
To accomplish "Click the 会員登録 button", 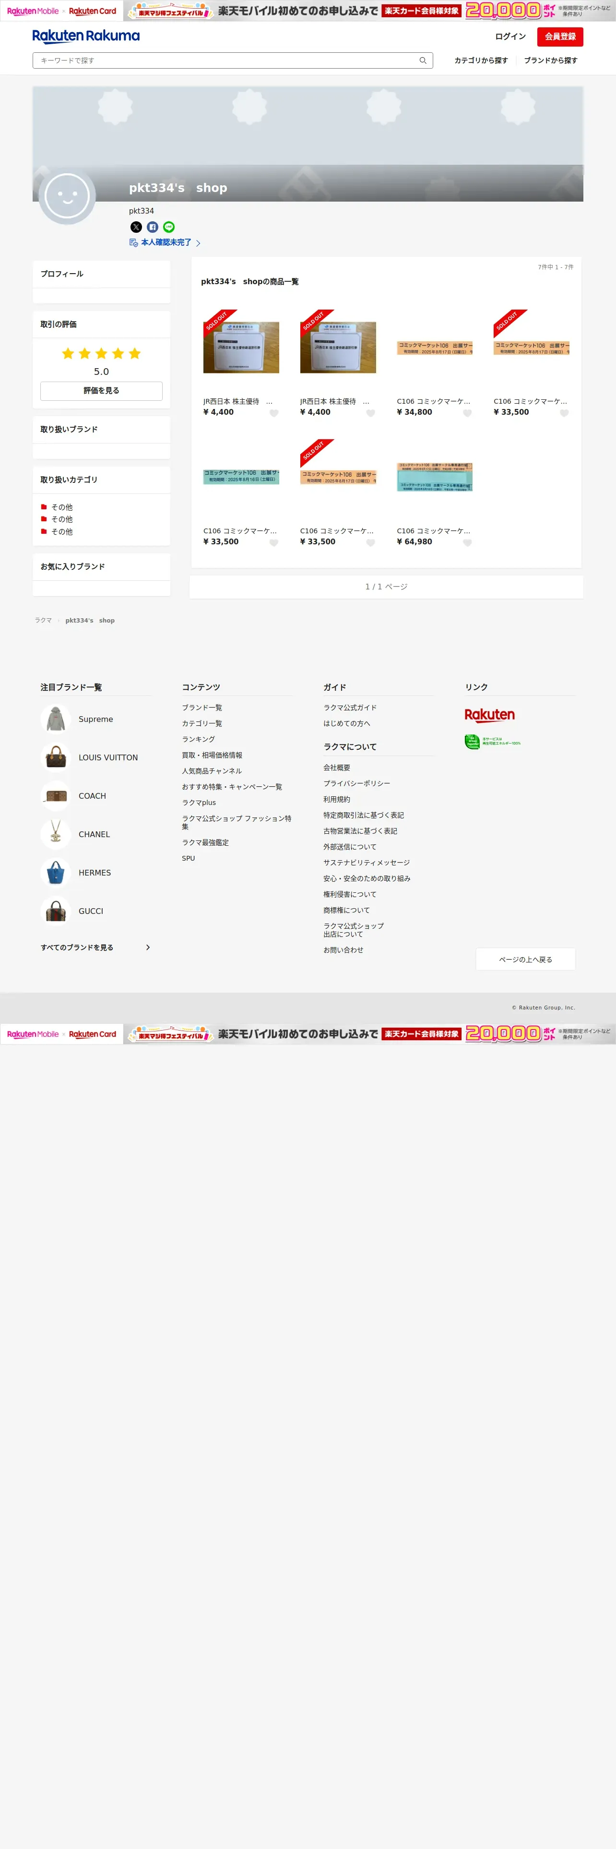I will pyautogui.click(x=560, y=36).
